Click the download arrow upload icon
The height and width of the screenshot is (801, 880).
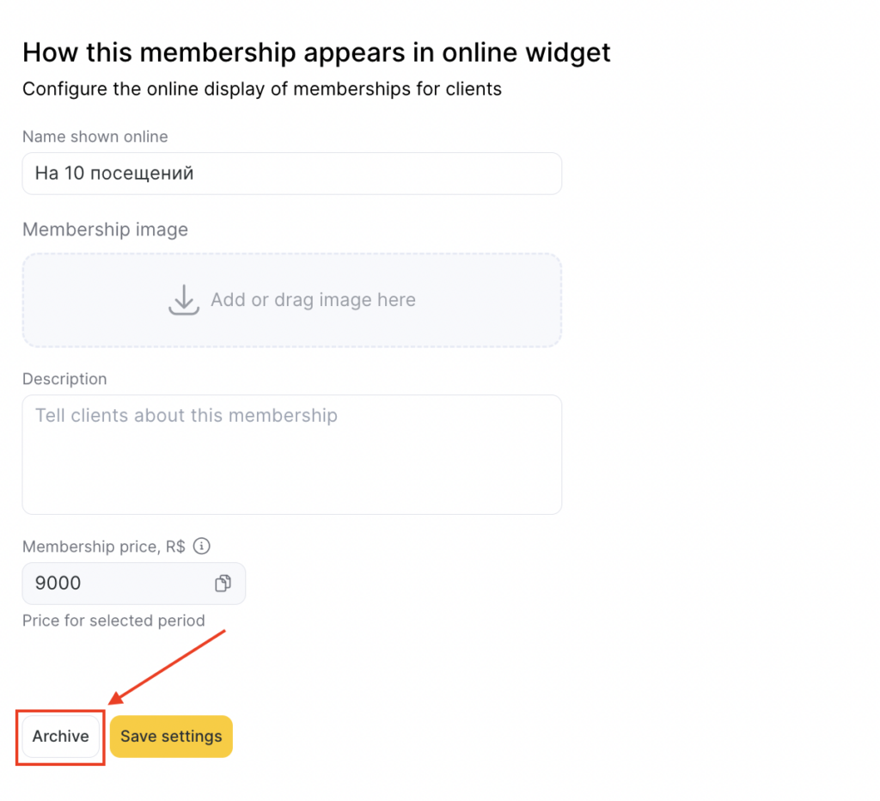tap(183, 300)
